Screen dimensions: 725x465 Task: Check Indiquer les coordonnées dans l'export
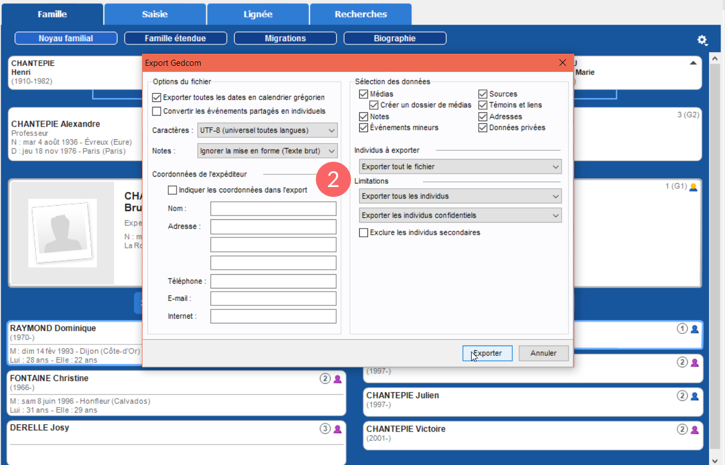(173, 190)
